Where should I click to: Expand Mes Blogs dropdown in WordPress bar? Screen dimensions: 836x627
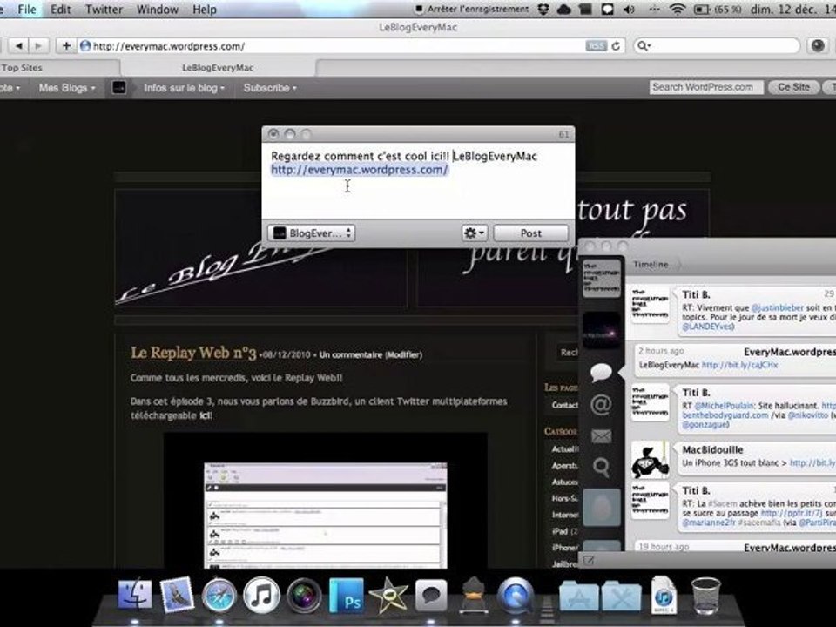tap(67, 87)
